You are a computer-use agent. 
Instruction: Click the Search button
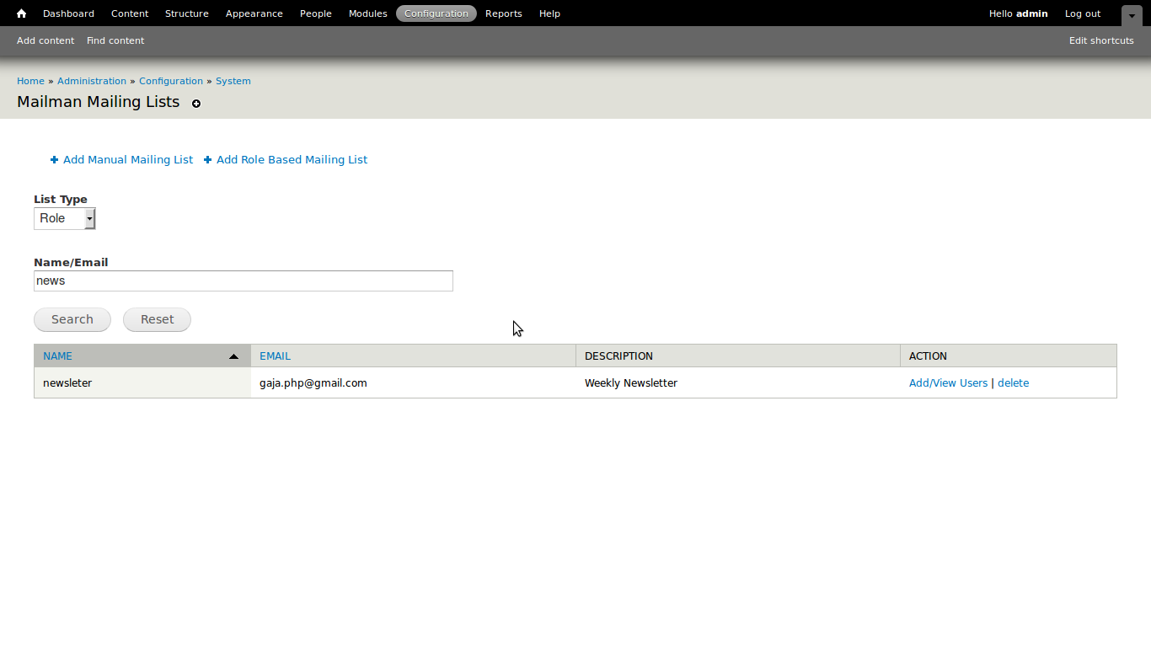coord(72,319)
